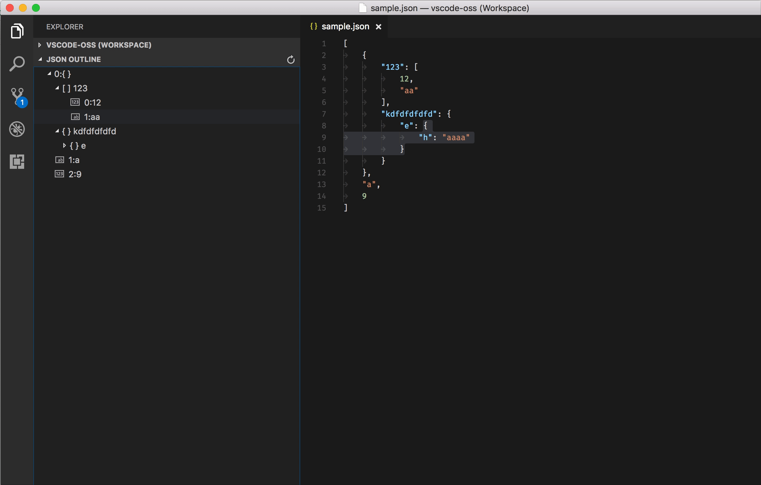Click the string icon beside 1:a
Image resolution: width=761 pixels, height=485 pixels.
[x=59, y=160]
